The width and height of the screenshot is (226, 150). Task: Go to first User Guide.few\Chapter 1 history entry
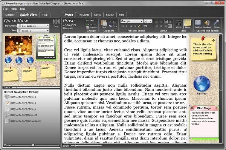coord(20,97)
